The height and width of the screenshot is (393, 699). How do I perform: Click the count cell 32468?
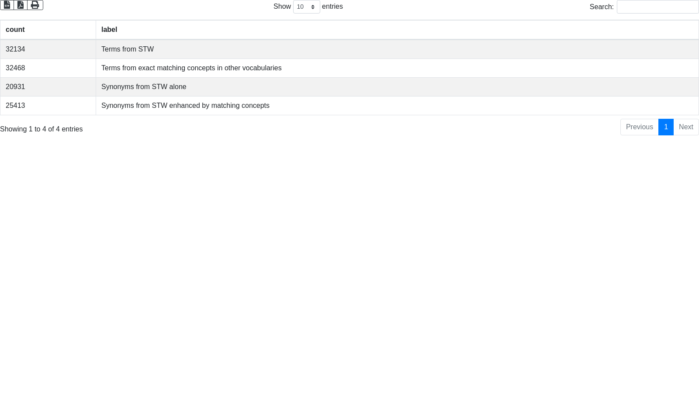click(x=15, y=68)
